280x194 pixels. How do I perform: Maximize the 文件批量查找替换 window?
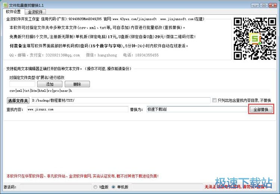264,5
